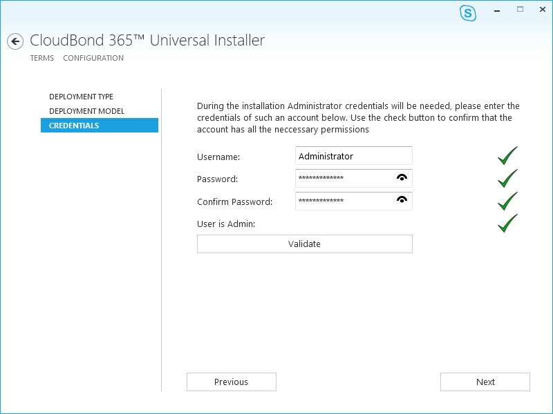Click the Validate button
The width and height of the screenshot is (553, 414).
[305, 244]
